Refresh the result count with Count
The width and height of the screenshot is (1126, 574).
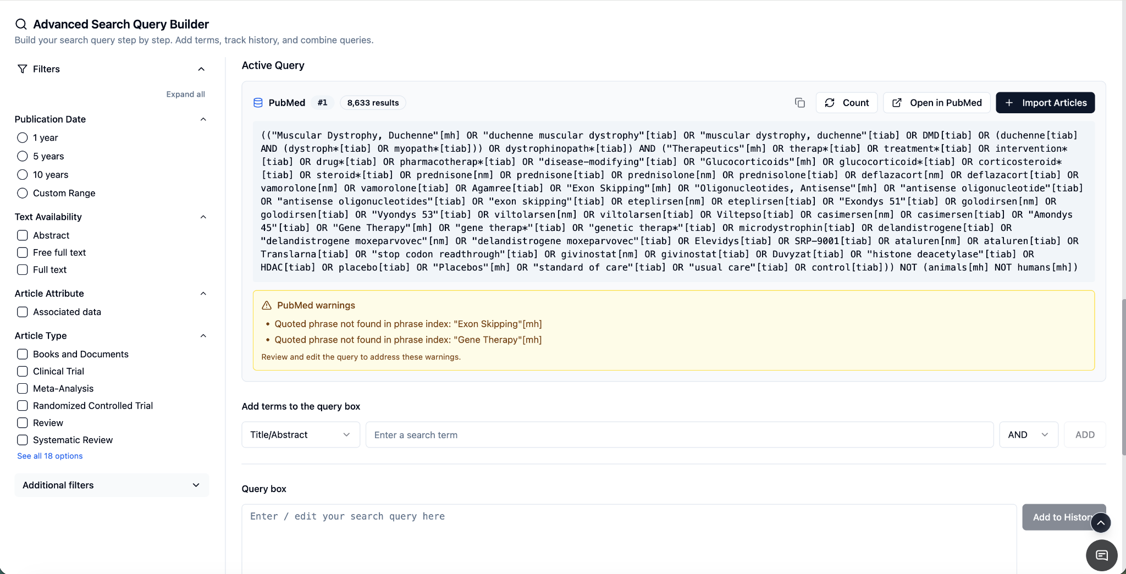click(847, 103)
